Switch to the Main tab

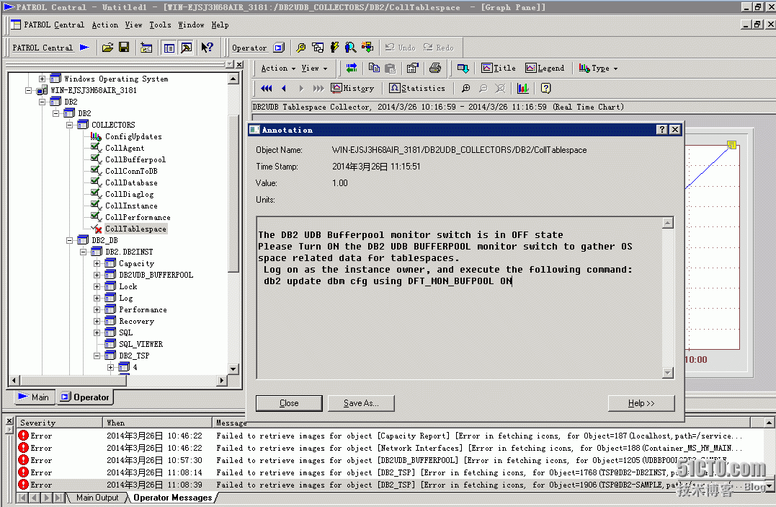[34, 397]
